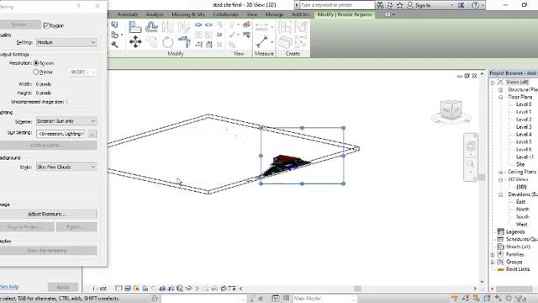Click the Sun Setting field
This screenshot has height=303, width=538.
coord(61,134)
